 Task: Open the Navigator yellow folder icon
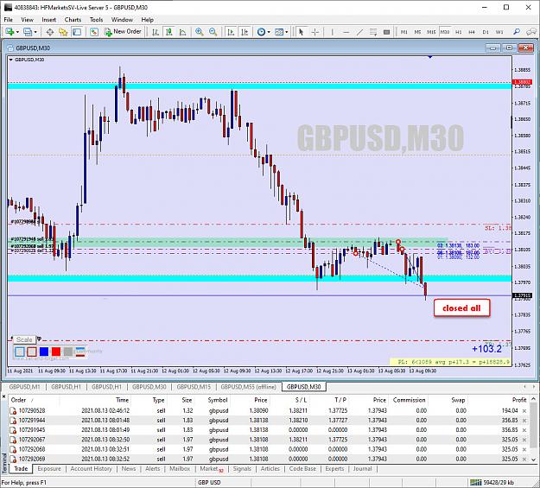pos(63,32)
